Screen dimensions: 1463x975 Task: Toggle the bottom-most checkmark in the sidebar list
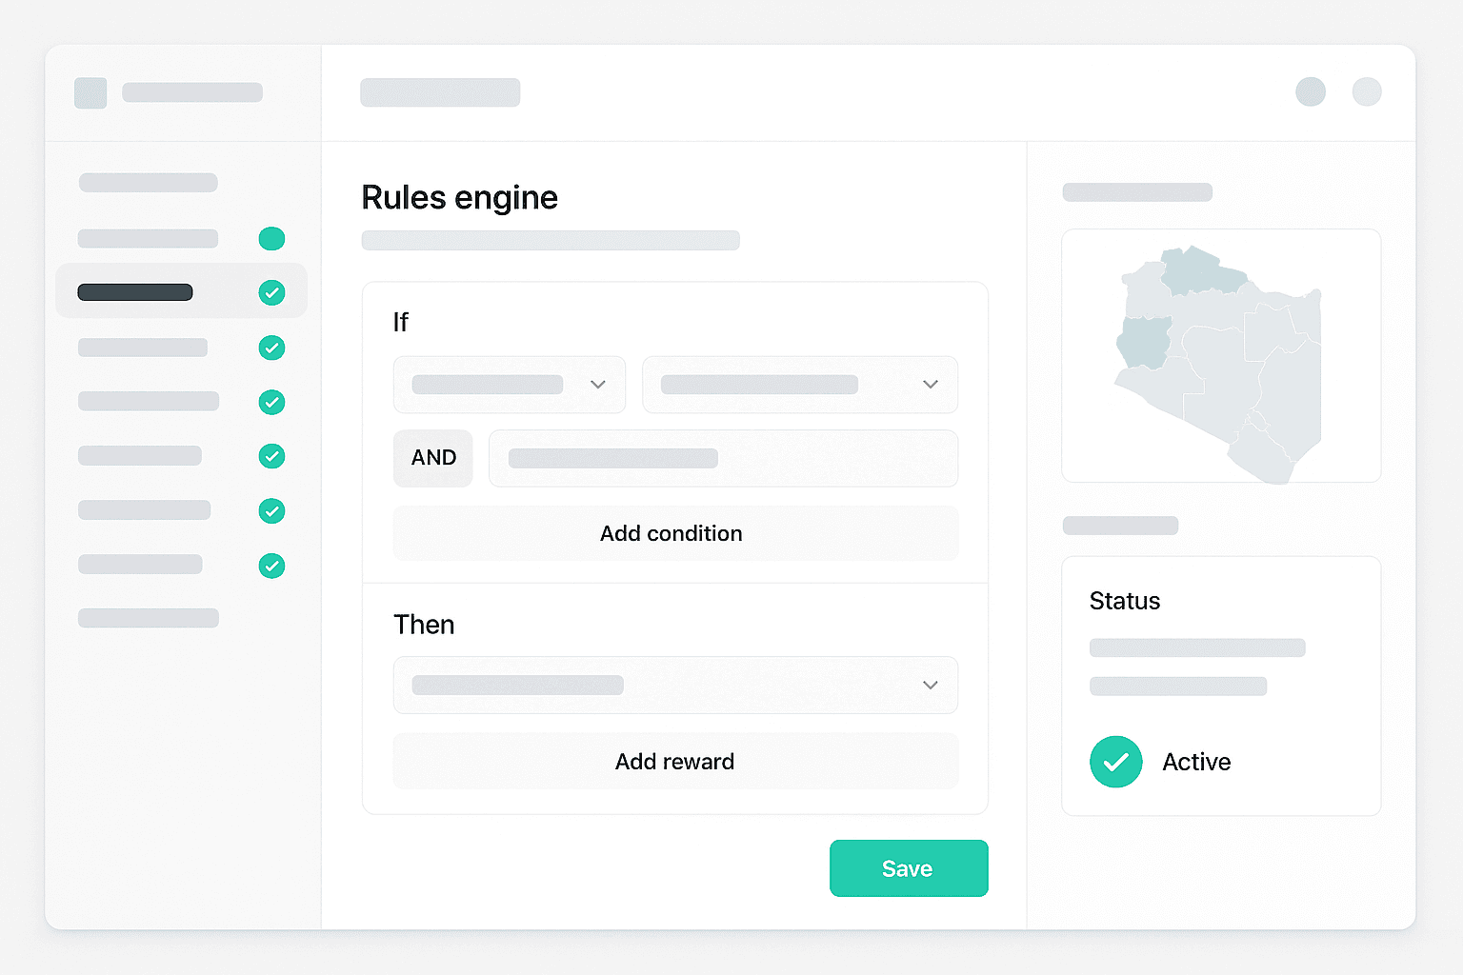pos(271,567)
